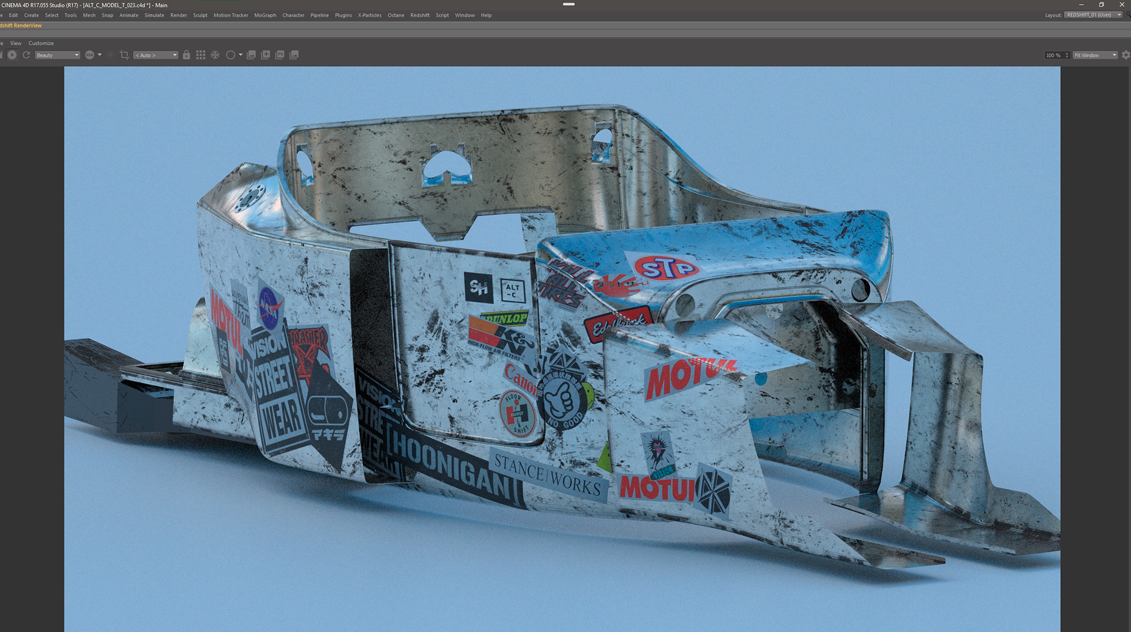Click the save image snapshot icon

[x=251, y=55]
